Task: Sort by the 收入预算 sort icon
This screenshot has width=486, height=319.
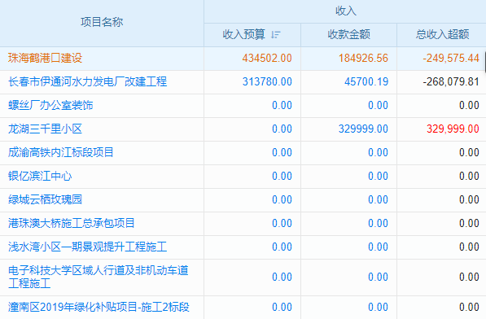Action: click(275, 34)
